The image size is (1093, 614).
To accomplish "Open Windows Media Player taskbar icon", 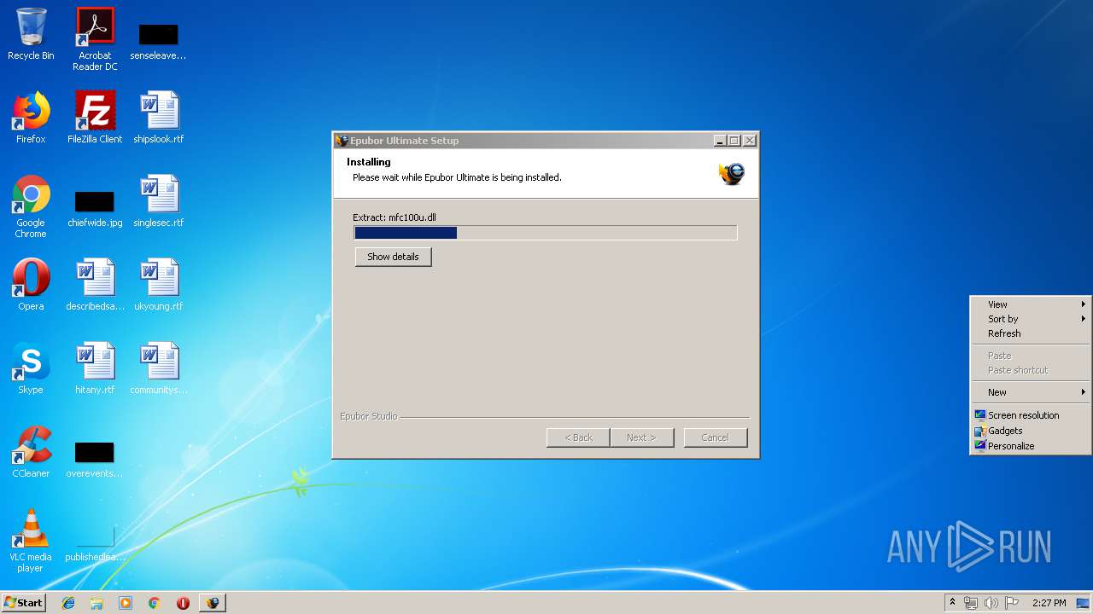I will pyautogui.click(x=126, y=603).
